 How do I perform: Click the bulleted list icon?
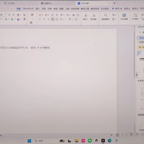pos(40,15)
